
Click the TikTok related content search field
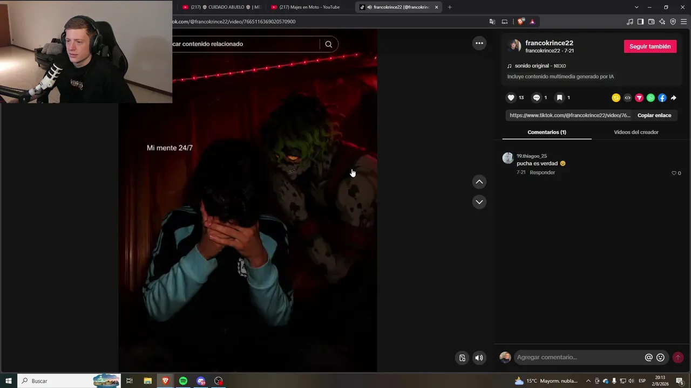[x=246, y=44]
